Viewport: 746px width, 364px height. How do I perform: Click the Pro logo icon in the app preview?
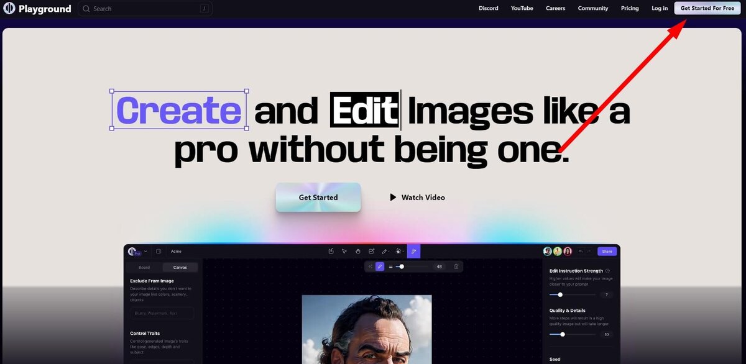[x=134, y=251]
